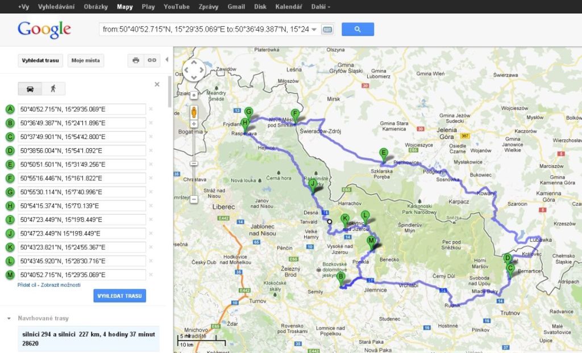Click the blue magnifier search button

tap(357, 30)
